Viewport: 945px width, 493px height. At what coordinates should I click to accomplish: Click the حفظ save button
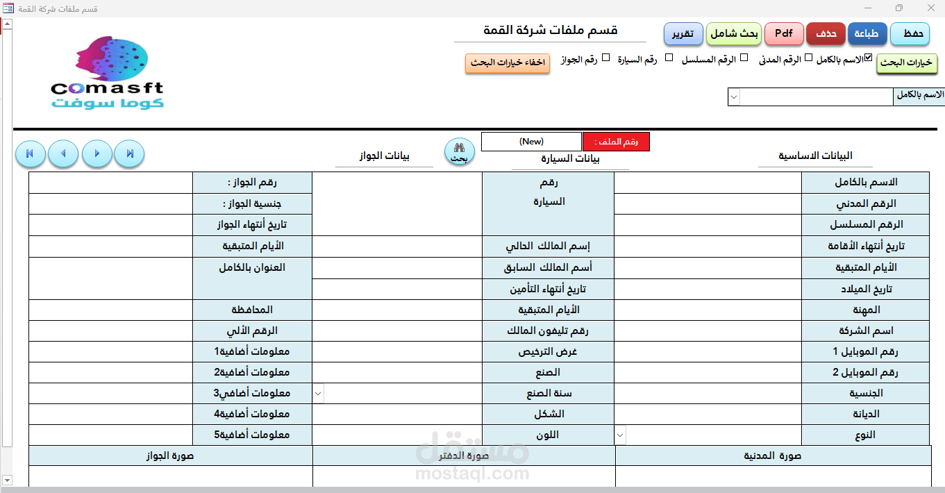[910, 33]
